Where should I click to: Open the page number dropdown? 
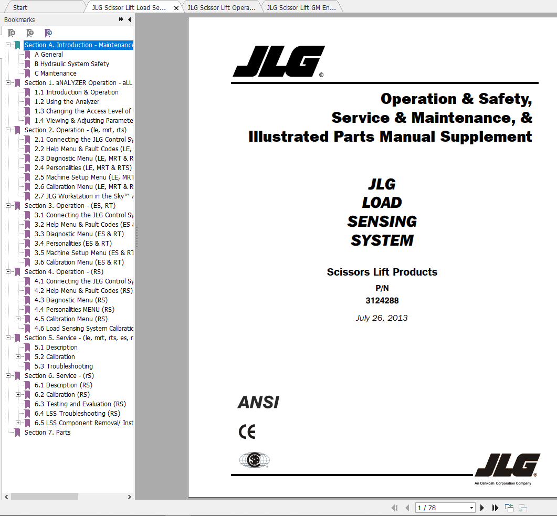coord(471,508)
